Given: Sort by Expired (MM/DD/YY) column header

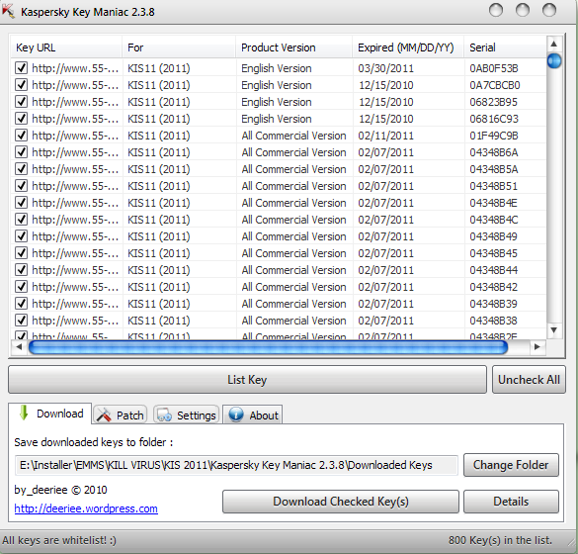Looking at the screenshot, I should click(408, 47).
